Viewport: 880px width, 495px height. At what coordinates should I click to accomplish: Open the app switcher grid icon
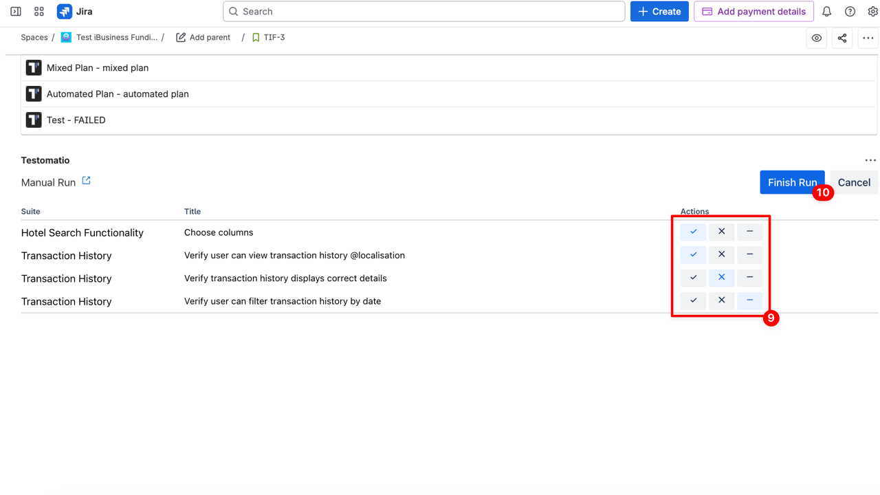[39, 12]
